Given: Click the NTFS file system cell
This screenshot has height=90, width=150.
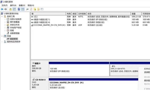Looking at the screenshot, I should (81, 17).
